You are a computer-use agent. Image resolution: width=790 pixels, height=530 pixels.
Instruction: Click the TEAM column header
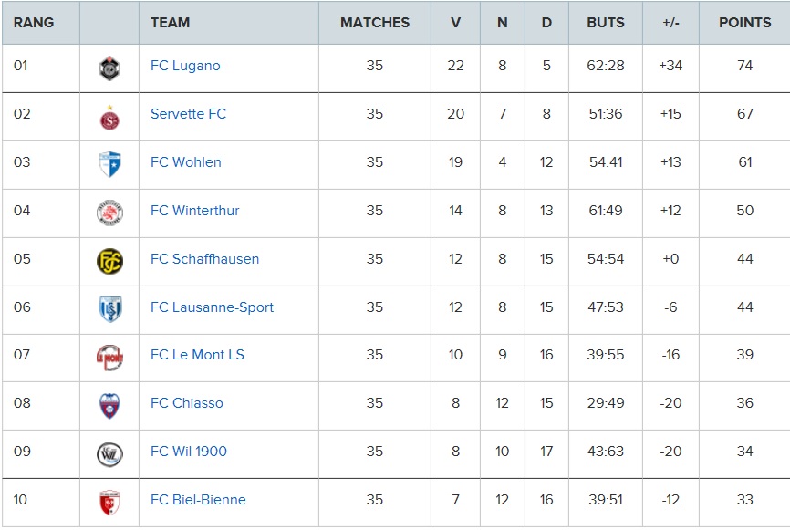click(x=171, y=23)
